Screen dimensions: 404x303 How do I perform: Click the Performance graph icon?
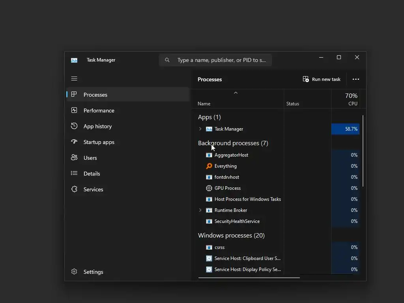tap(74, 110)
